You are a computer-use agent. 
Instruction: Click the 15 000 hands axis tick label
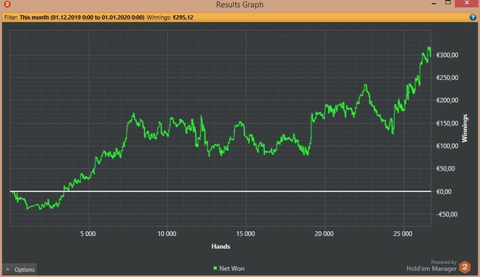245,234
